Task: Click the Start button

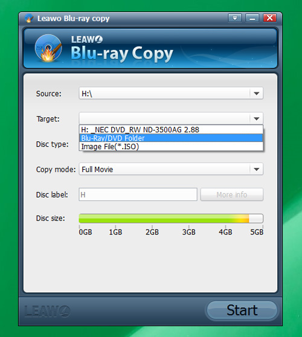Action: coord(242,310)
